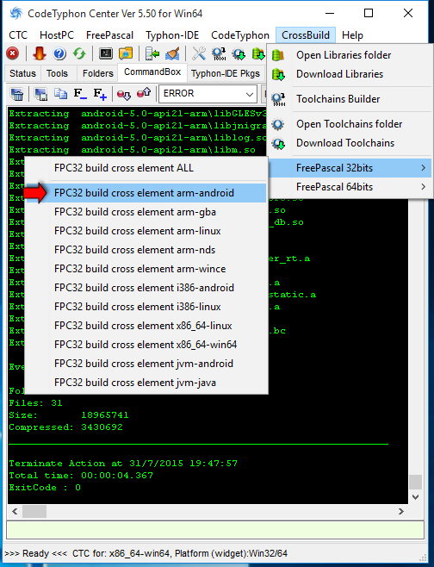Select FPC32 build cross element arm-android

point(146,193)
